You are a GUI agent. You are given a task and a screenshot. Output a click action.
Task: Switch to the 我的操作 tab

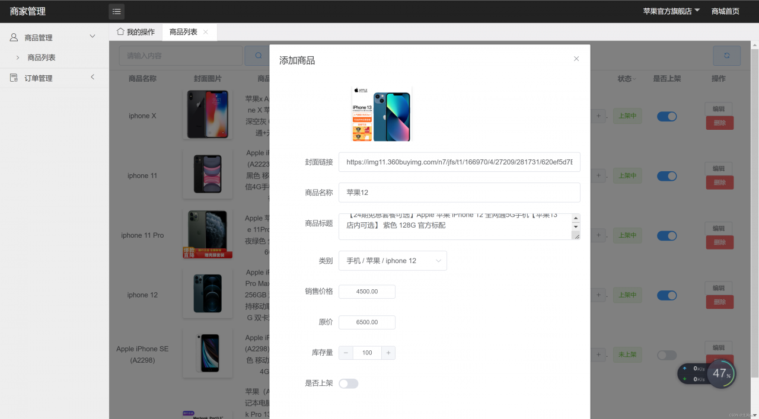(136, 32)
